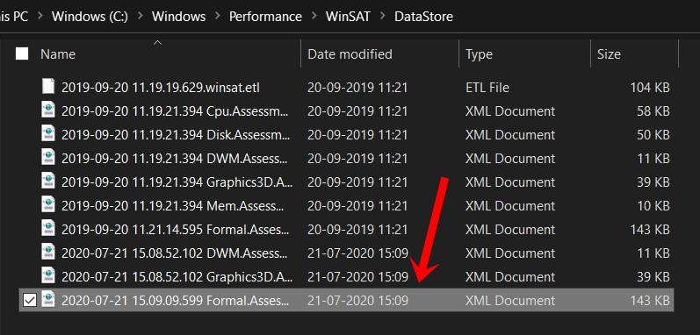Expand breadcrumb chevron after Performance
This screenshot has width=700, height=335.
314,17
